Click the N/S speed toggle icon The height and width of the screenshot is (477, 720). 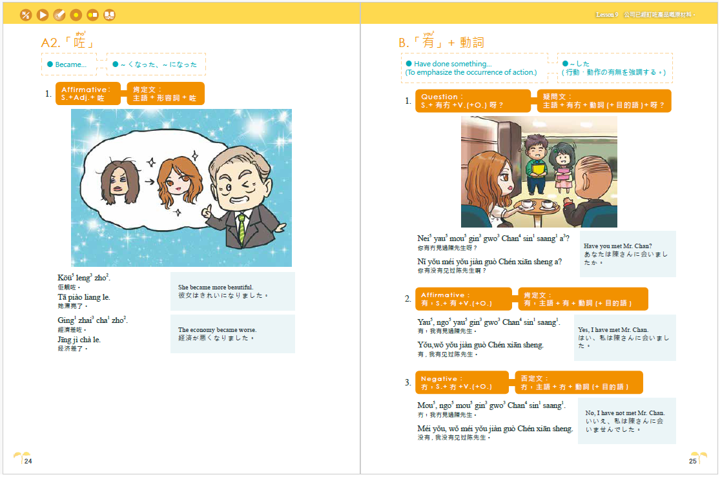(x=26, y=14)
